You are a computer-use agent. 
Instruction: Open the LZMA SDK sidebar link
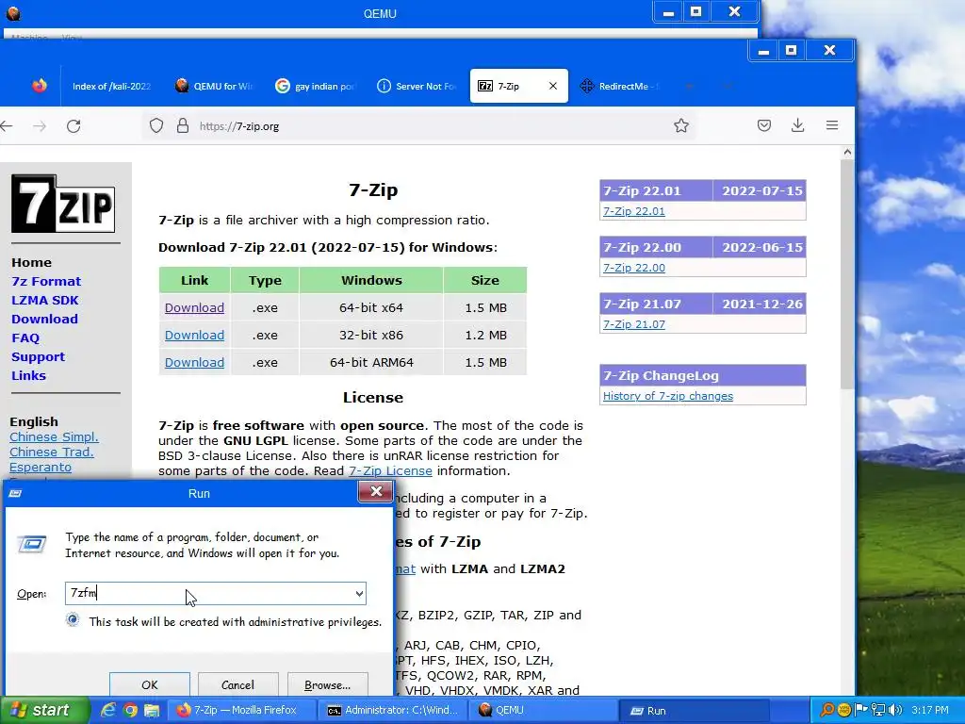[x=45, y=301]
